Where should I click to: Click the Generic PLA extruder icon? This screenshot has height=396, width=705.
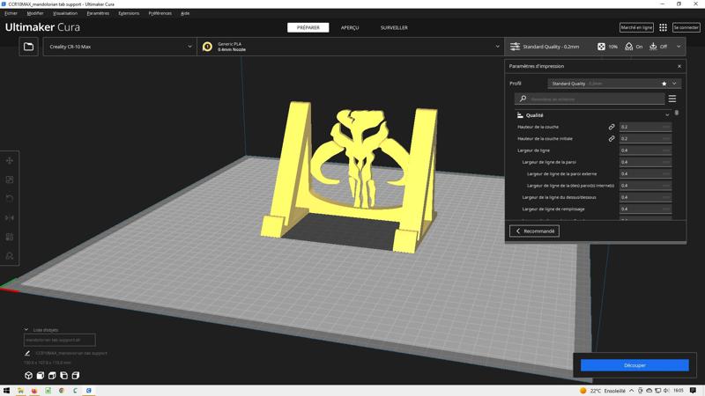tap(207, 47)
